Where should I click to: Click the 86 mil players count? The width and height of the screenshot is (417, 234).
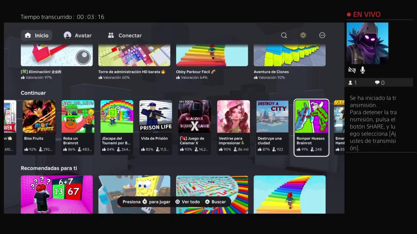(241, 149)
